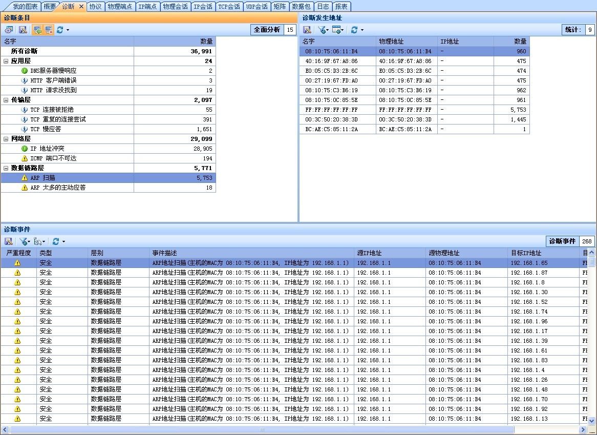
Task: Collapse the 传输层 tree group
Action: (6, 100)
